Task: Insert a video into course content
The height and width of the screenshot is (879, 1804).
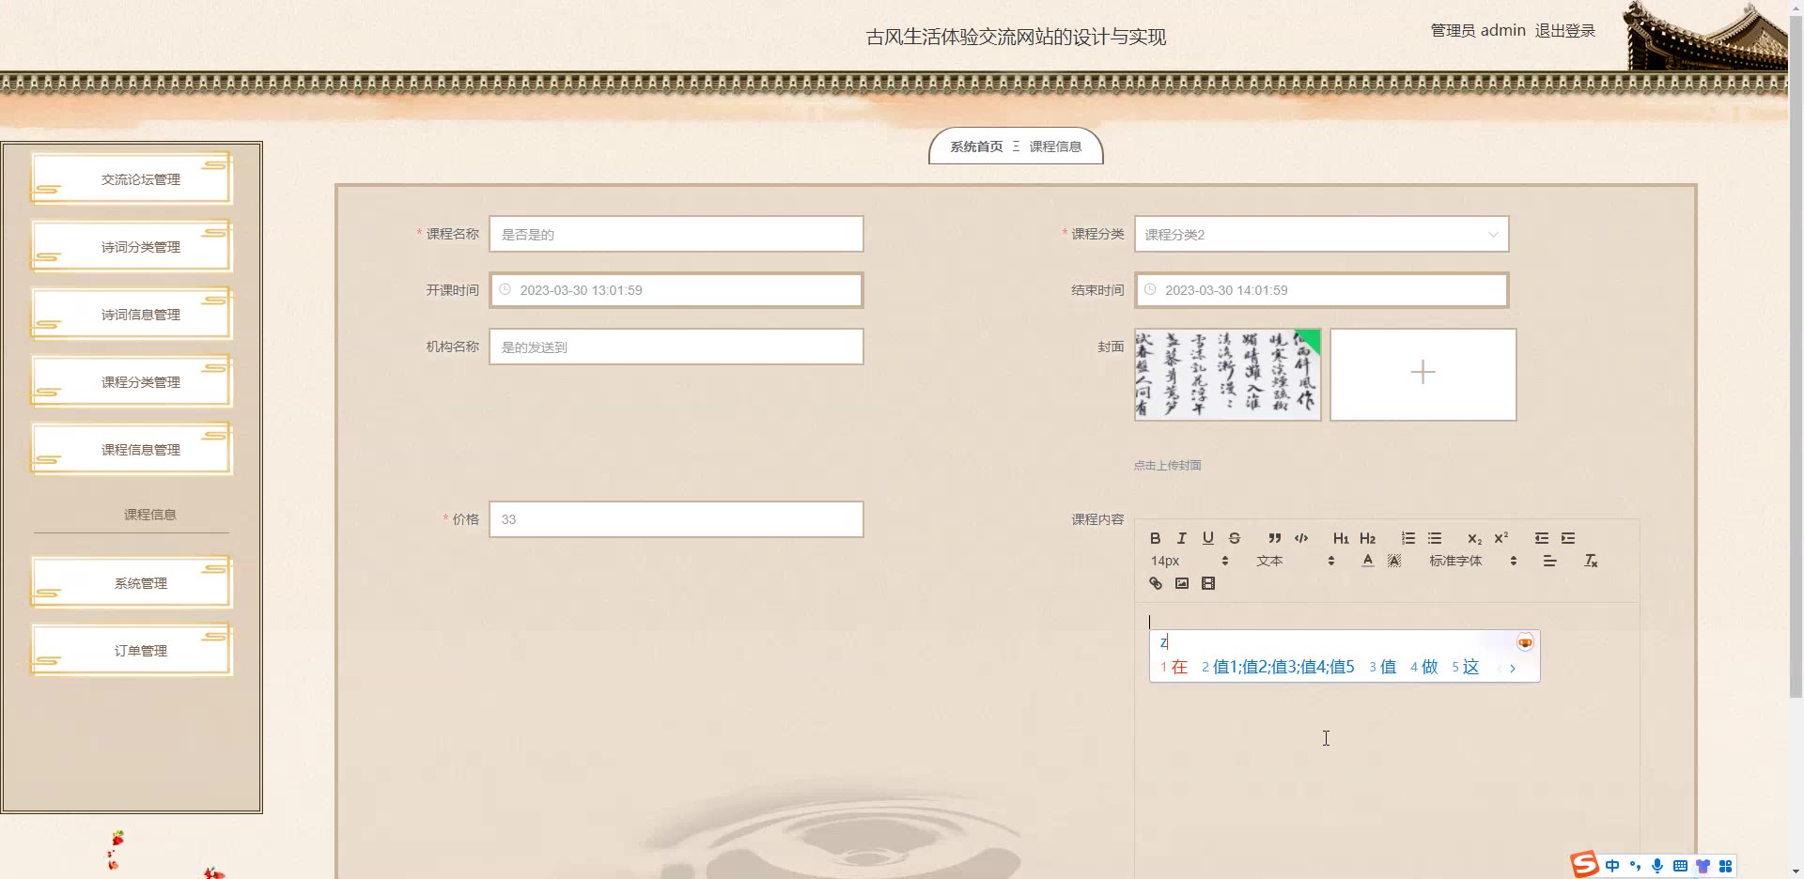Action: 1207,583
